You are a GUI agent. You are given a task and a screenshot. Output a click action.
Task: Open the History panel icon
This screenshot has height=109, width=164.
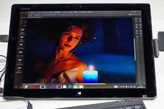(x=136, y=19)
